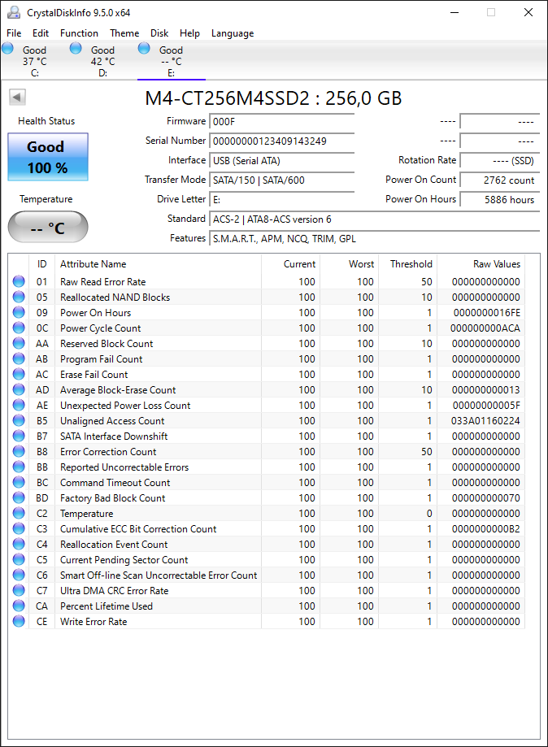This screenshot has height=747, width=548.
Task: Click the status orb for Power Cycle Count
Action: point(19,328)
